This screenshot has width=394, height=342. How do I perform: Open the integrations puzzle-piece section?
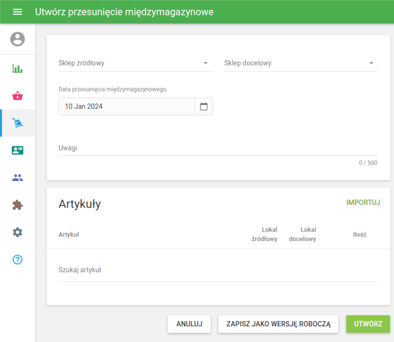click(18, 205)
